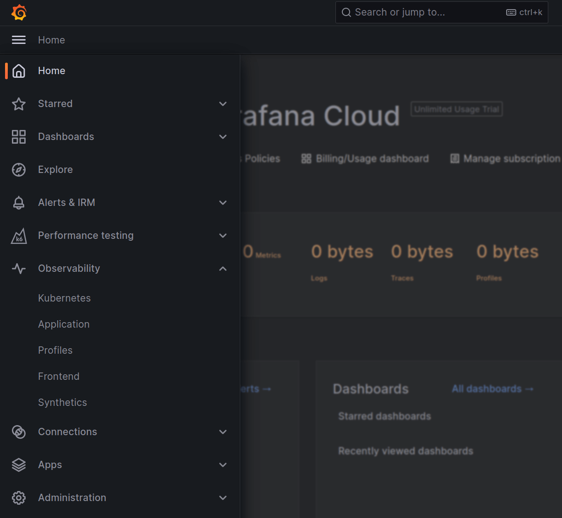Expand the Starred section chevron

coord(223,104)
